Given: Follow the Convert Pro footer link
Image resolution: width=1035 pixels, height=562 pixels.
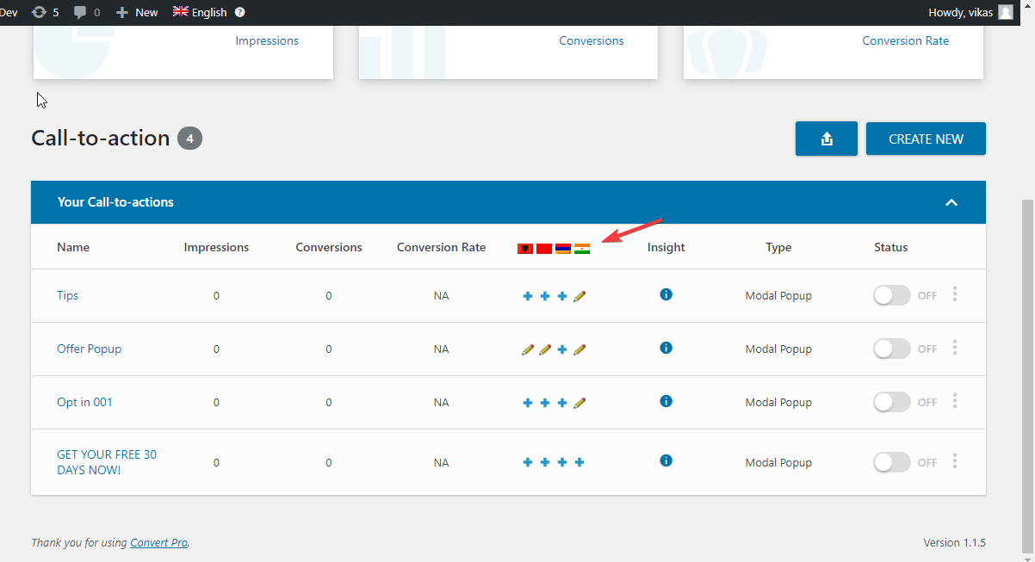Looking at the screenshot, I should click(x=158, y=543).
